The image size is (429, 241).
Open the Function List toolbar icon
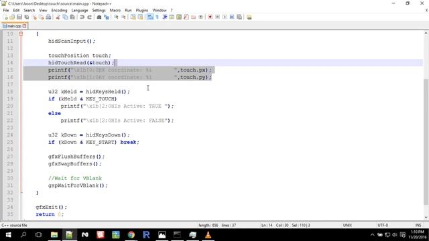(x=186, y=17)
